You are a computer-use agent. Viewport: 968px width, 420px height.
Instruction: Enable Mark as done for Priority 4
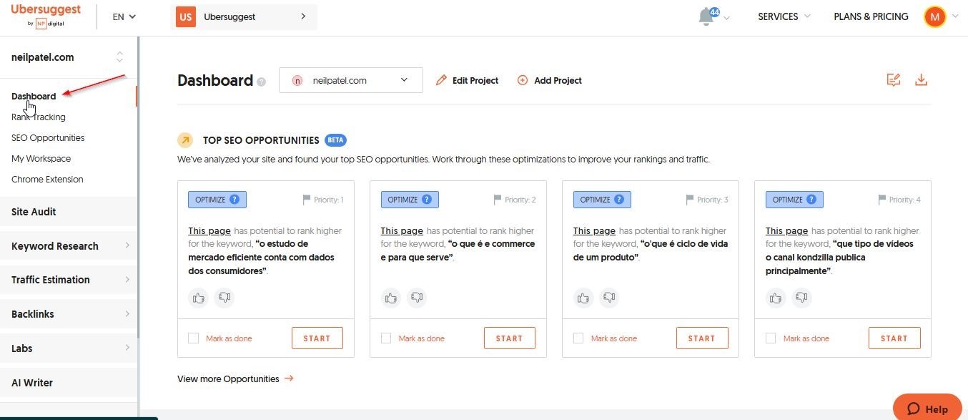coord(771,338)
